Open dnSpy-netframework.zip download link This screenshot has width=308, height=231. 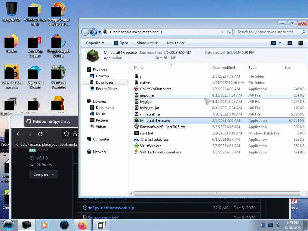111,208
